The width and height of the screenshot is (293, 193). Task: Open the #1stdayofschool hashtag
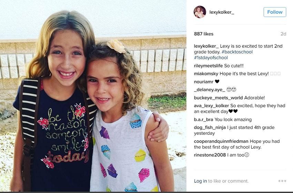[x=211, y=57]
